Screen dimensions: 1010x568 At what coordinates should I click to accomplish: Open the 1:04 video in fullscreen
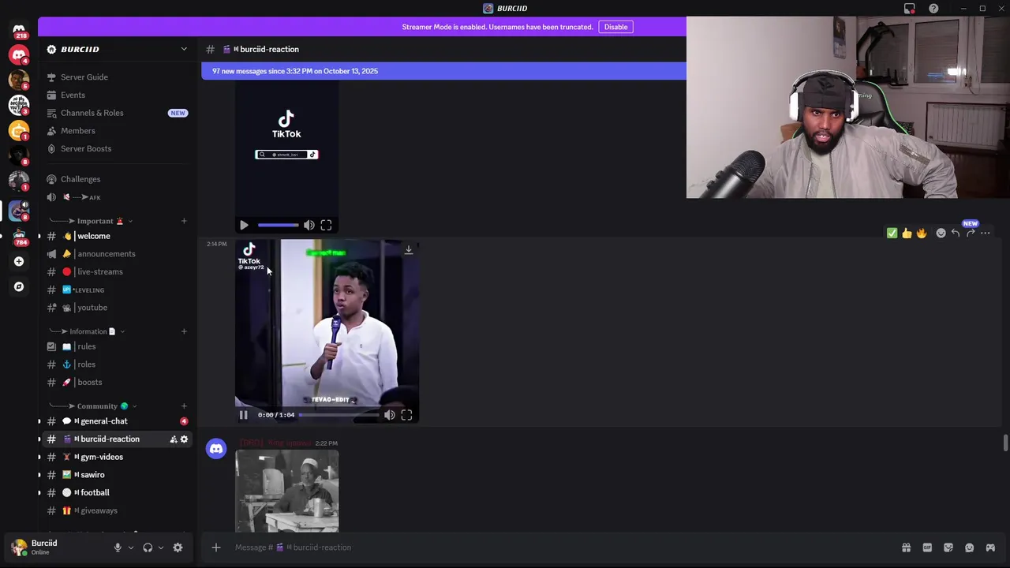(406, 415)
